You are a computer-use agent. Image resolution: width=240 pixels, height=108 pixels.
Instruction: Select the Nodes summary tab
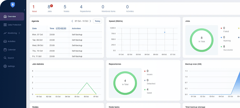point(66,8)
